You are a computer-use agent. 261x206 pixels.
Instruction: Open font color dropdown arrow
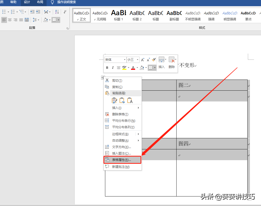pos(137,68)
